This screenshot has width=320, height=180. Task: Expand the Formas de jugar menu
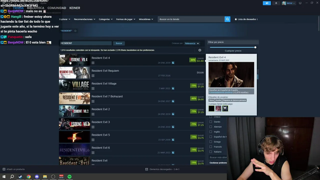click(x=125, y=19)
